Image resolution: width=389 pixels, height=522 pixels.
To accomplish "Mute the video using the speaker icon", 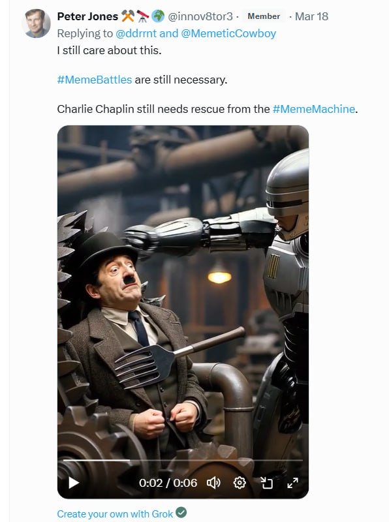I will [213, 482].
